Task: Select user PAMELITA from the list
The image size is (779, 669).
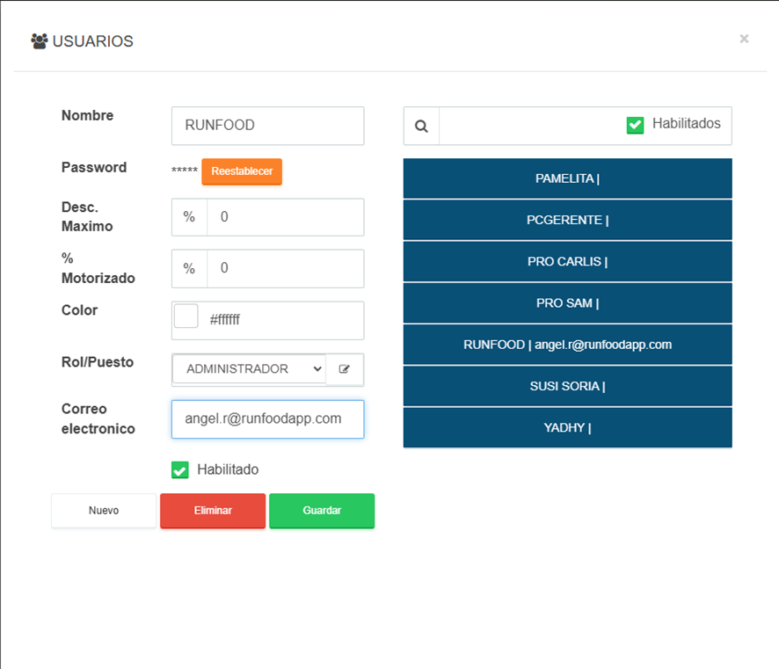Action: coord(567,178)
